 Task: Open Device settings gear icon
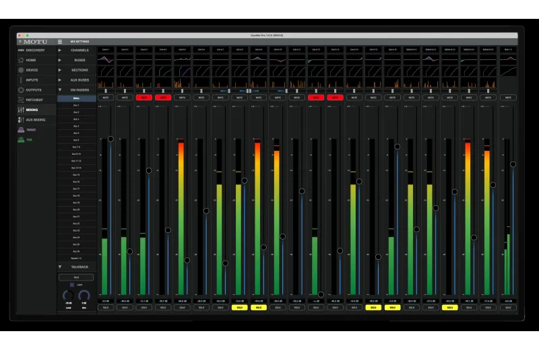click(21, 70)
